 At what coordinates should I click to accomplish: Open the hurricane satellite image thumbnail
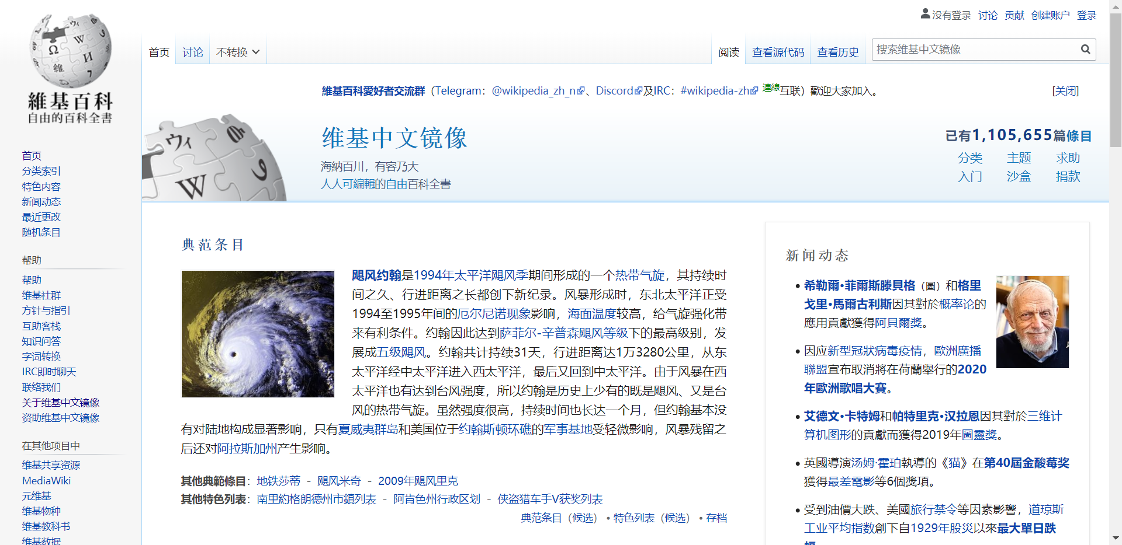click(258, 334)
